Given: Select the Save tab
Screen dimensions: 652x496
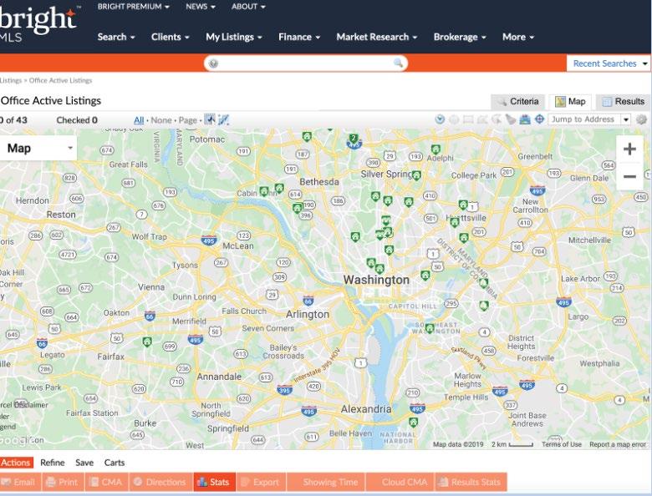Looking at the screenshot, I should 84,463.
